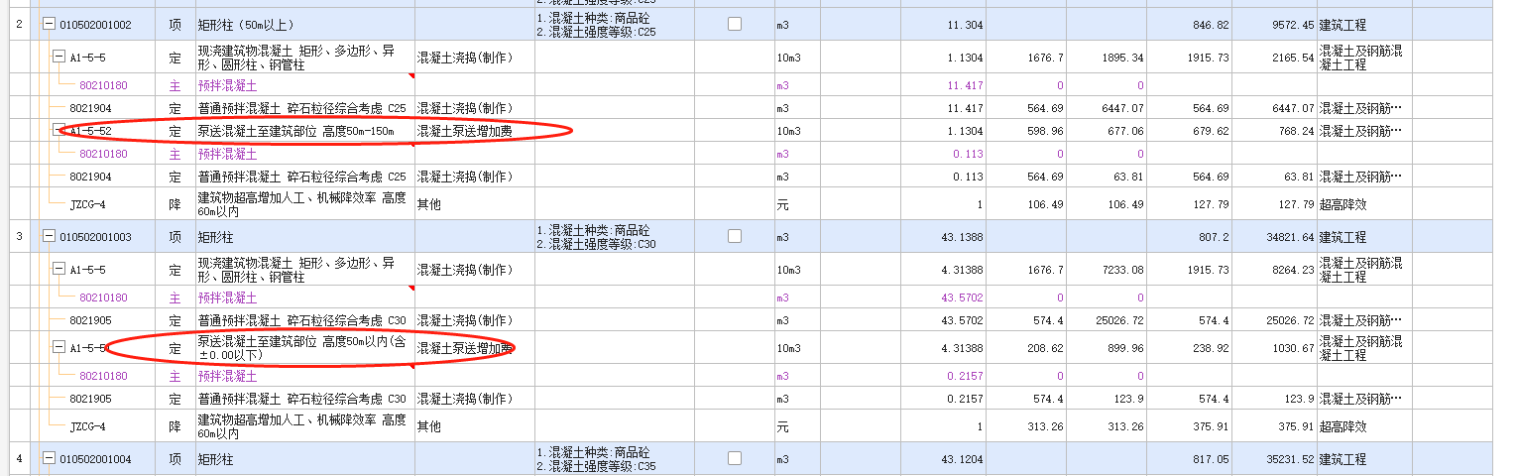Select row number 4 header cell

click(19, 459)
